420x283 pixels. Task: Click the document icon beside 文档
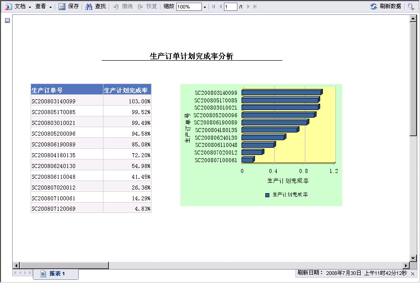click(x=9, y=6)
